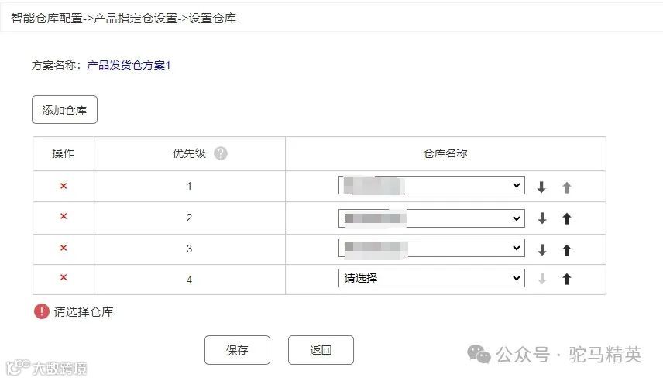Move priority 1 warehouse down
Image resolution: width=663 pixels, height=381 pixels.
click(x=541, y=187)
